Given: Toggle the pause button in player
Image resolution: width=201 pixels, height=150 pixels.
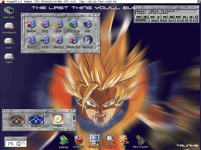Looking at the screenshot, I should pos(184,17).
